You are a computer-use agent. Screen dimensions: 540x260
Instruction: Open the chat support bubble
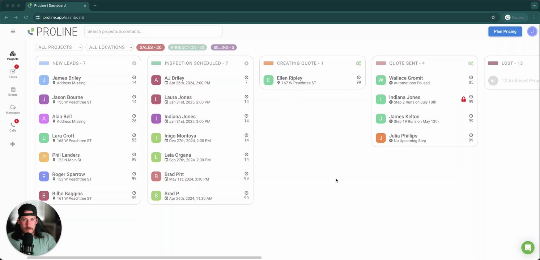(528, 248)
